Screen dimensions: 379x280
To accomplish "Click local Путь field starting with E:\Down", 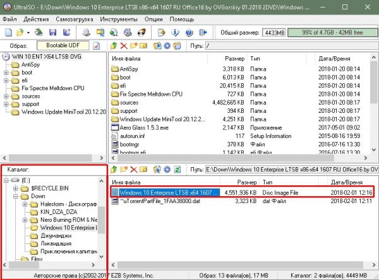I will [292, 170].
